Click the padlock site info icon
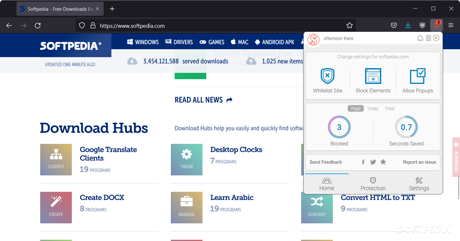Viewport: 460px width, 241px height. coord(93,26)
